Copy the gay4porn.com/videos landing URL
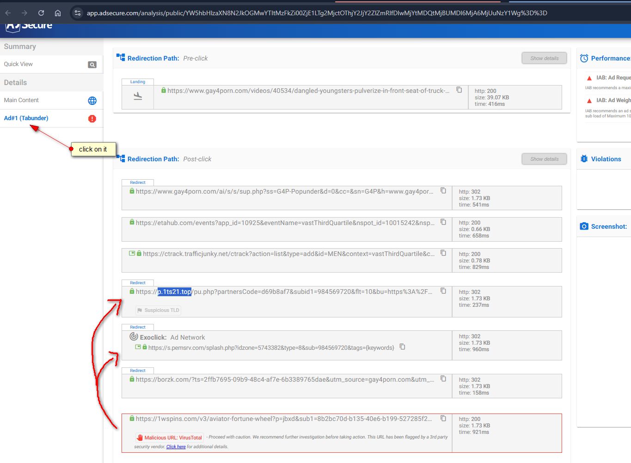631x463 pixels. [x=459, y=90]
